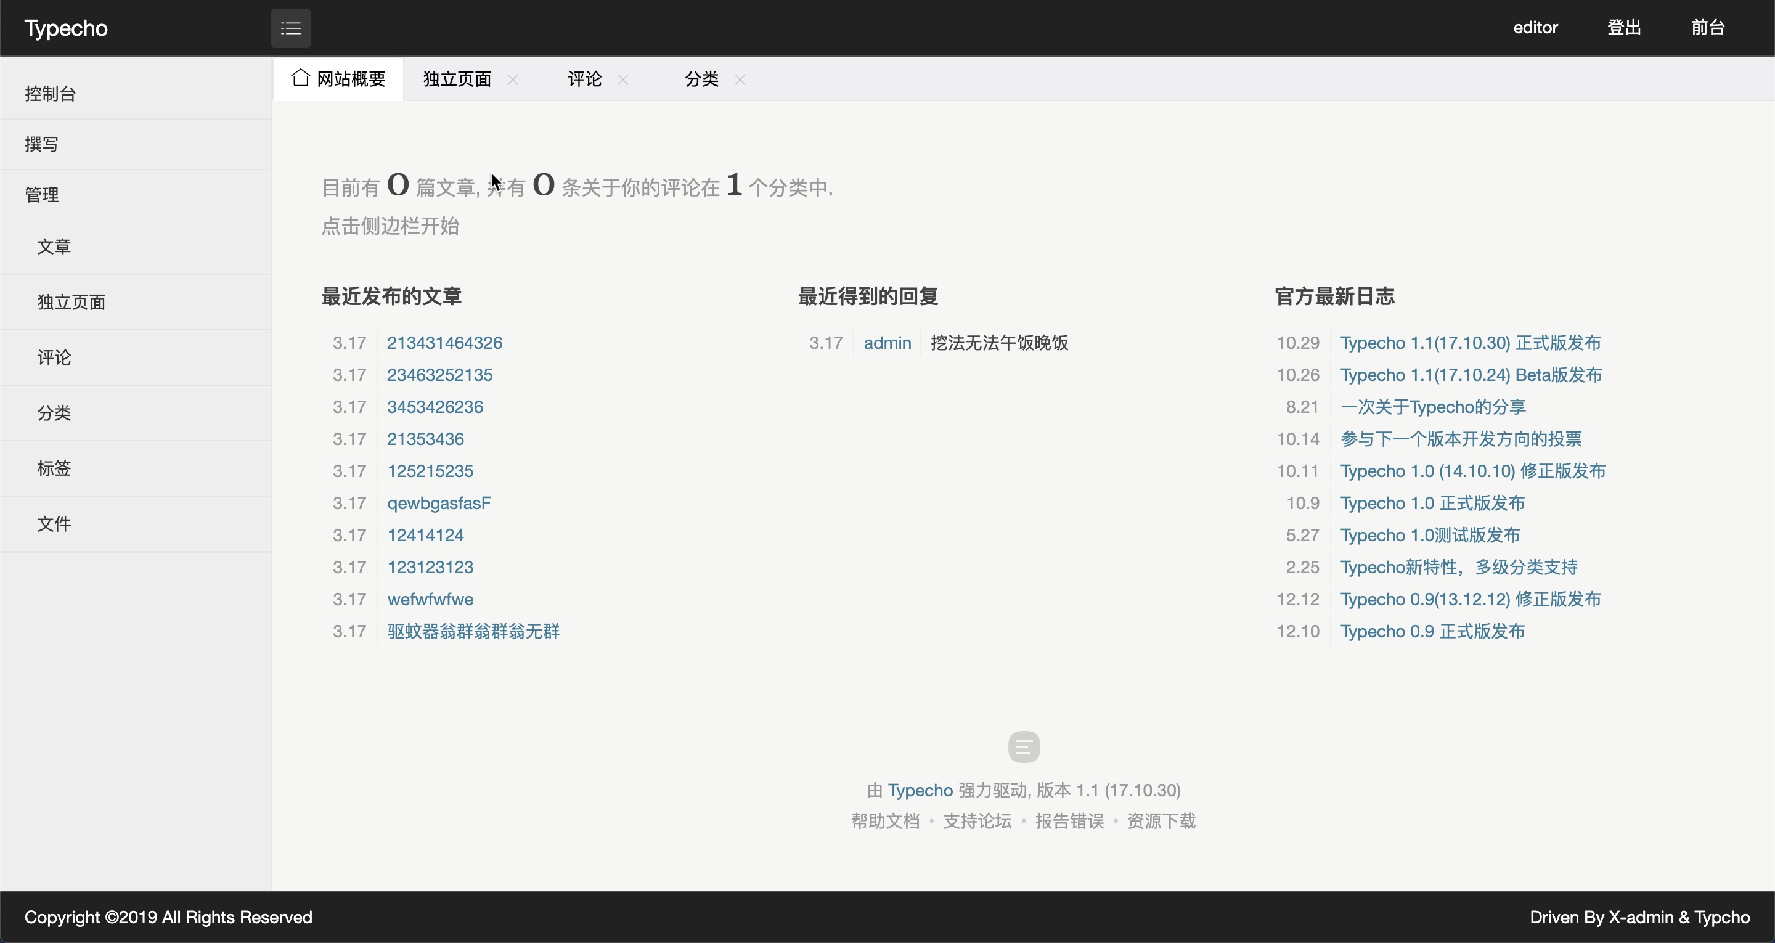1775x943 pixels.
Task: Click the home icon in 网站概要 tab
Action: 300,78
